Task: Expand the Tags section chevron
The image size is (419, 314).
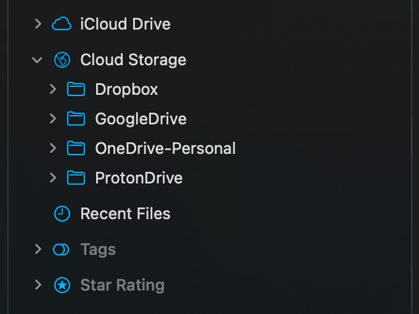Action: [38, 249]
